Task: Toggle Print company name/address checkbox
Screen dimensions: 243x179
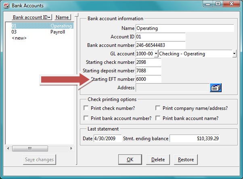Action: point(158,108)
